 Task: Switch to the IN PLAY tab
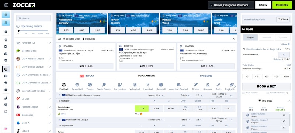coord(87,76)
